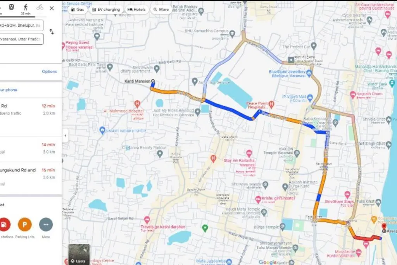Select the cycling travel mode icon

click(40, 7)
